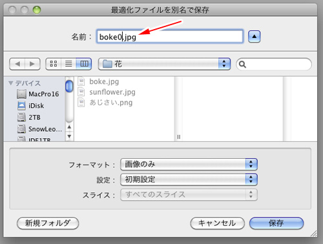Viewport: 323px width, 244px height.
Task: Click the 2TB drive icon
Action: [x=21, y=117]
